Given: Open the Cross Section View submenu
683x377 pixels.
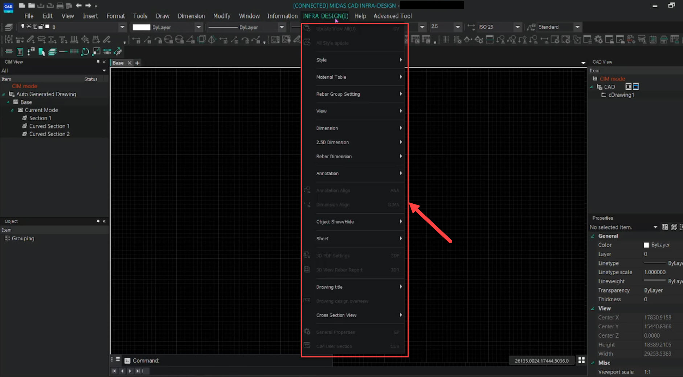Looking at the screenshot, I should 359,315.
